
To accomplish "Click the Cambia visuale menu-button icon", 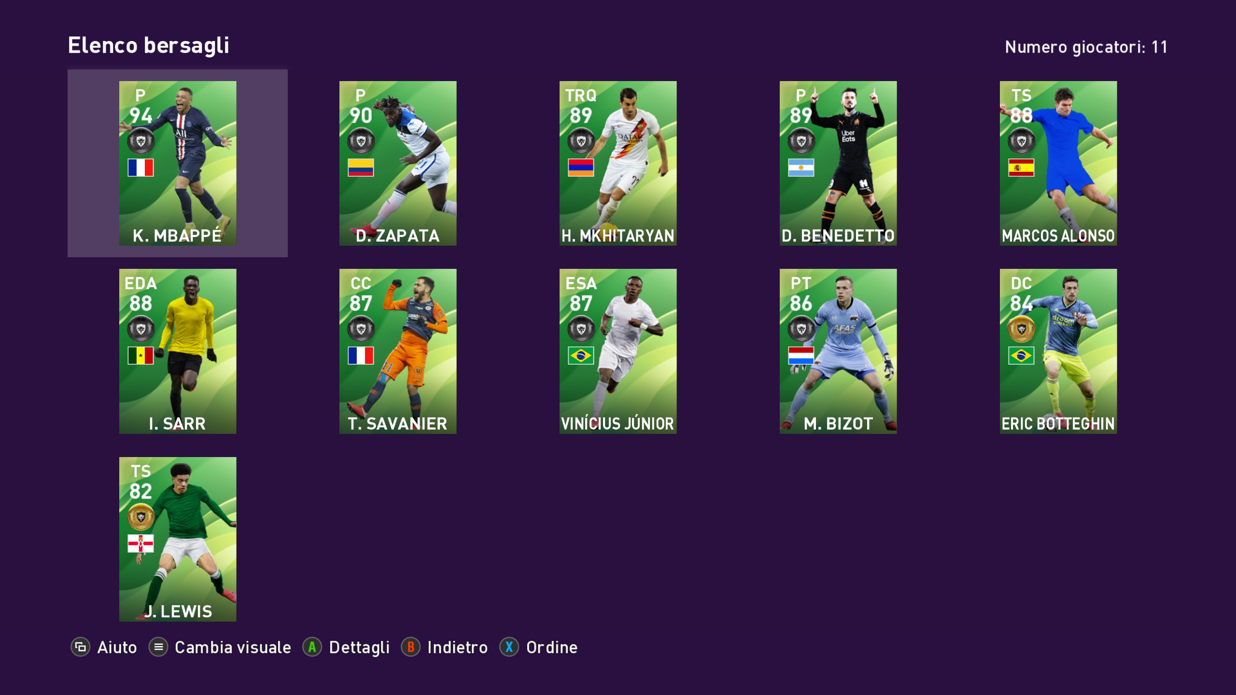I will point(158,647).
